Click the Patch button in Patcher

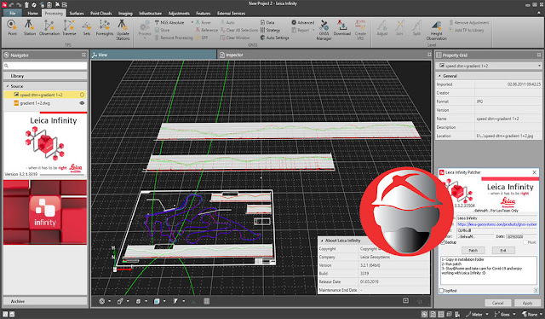click(473, 251)
